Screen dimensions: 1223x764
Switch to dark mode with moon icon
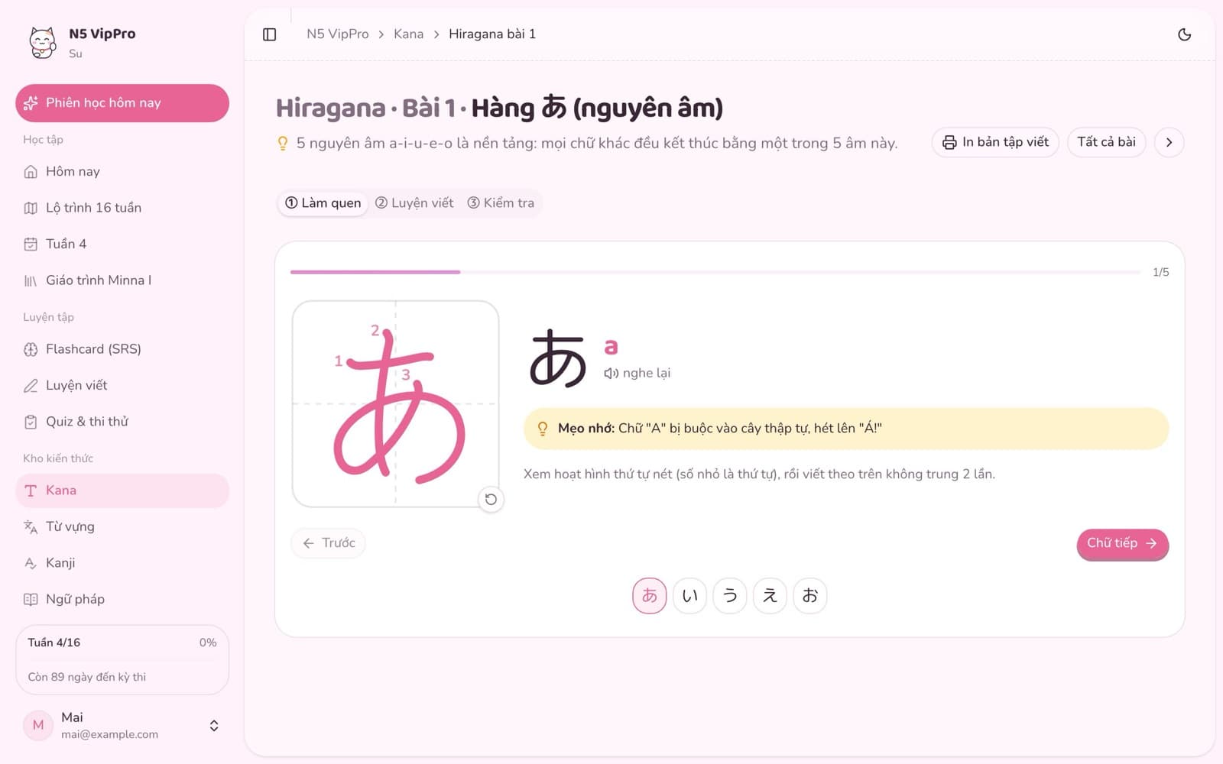click(x=1184, y=34)
